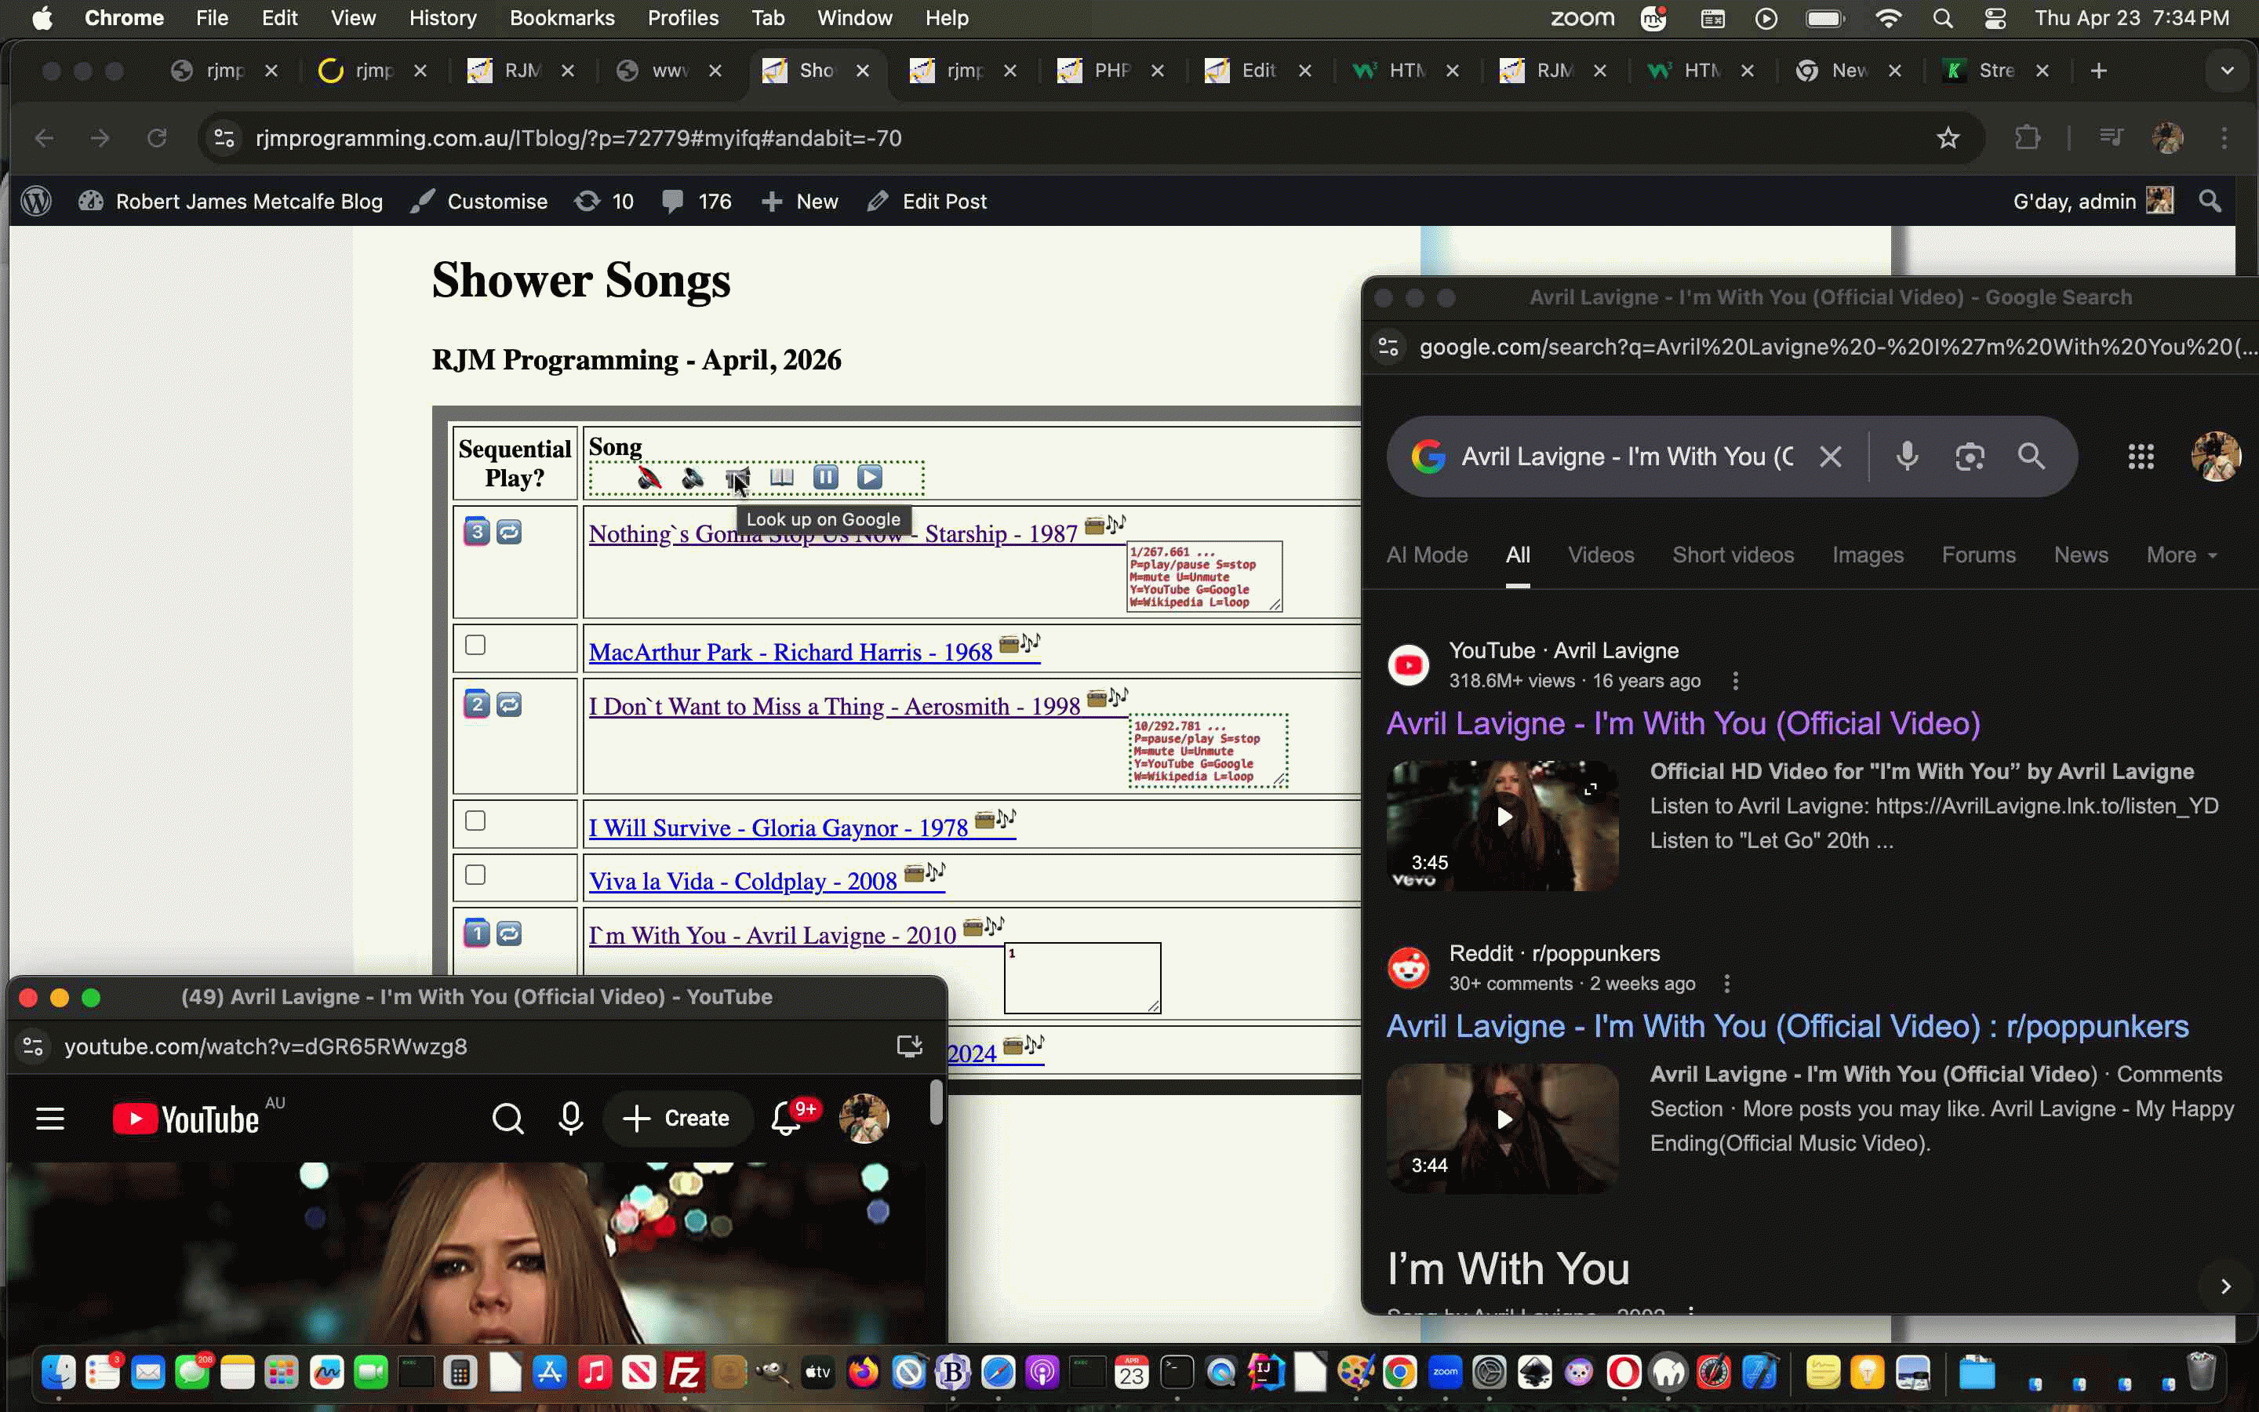Search by image with the Google Lens icon
The height and width of the screenshot is (1412, 2259).
tap(1970, 457)
